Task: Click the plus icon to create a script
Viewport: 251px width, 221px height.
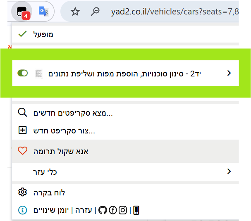Action: tap(22, 130)
